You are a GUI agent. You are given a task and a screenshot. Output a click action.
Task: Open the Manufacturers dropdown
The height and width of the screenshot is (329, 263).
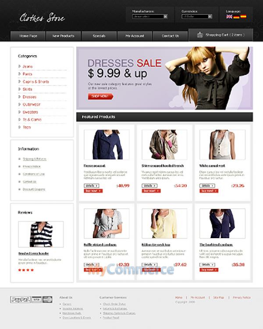[149, 17]
